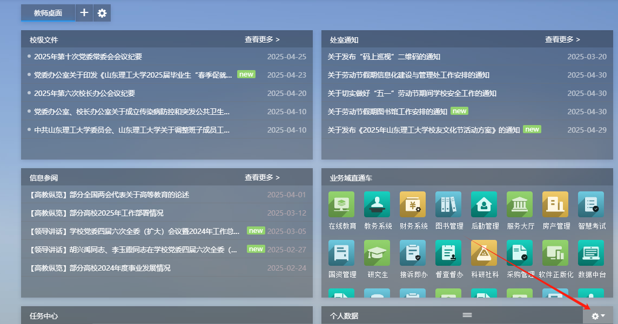
Task: Click the 智慧考试 icon
Action: pos(592,205)
